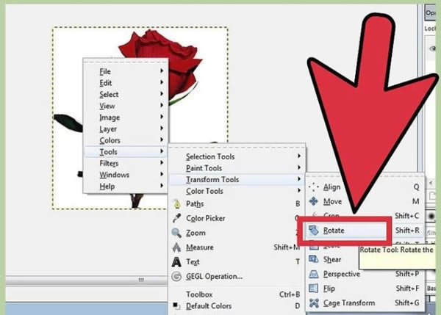Open the Windows menu entry
Image resolution: width=441 pixels, height=315 pixels.
[x=126, y=175]
